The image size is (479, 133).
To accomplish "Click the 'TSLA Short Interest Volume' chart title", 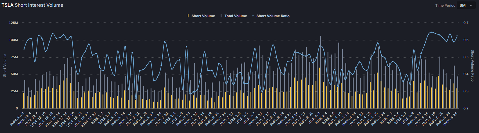I will coord(32,5).
